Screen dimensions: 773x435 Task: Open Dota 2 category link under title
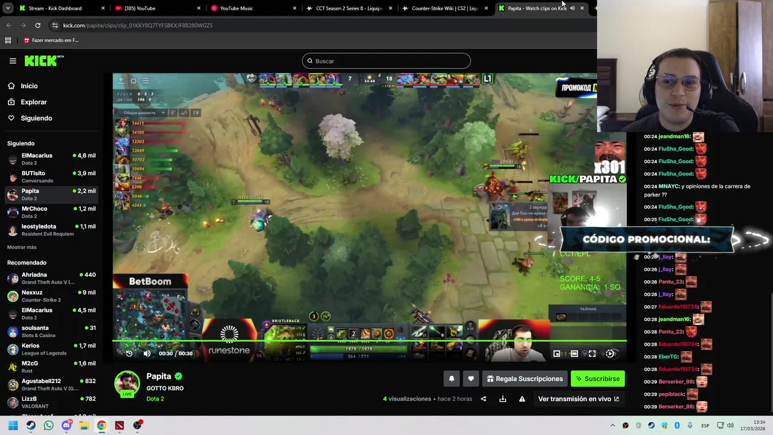point(155,399)
